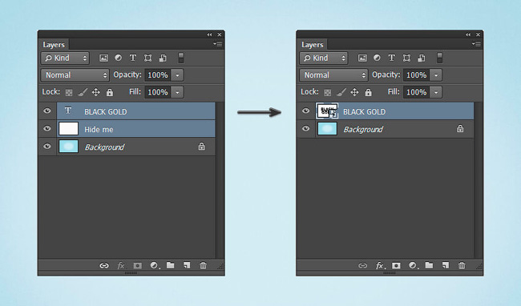The width and height of the screenshot is (521, 306).
Task: Hide Background layer in right panel
Action: coord(305,128)
